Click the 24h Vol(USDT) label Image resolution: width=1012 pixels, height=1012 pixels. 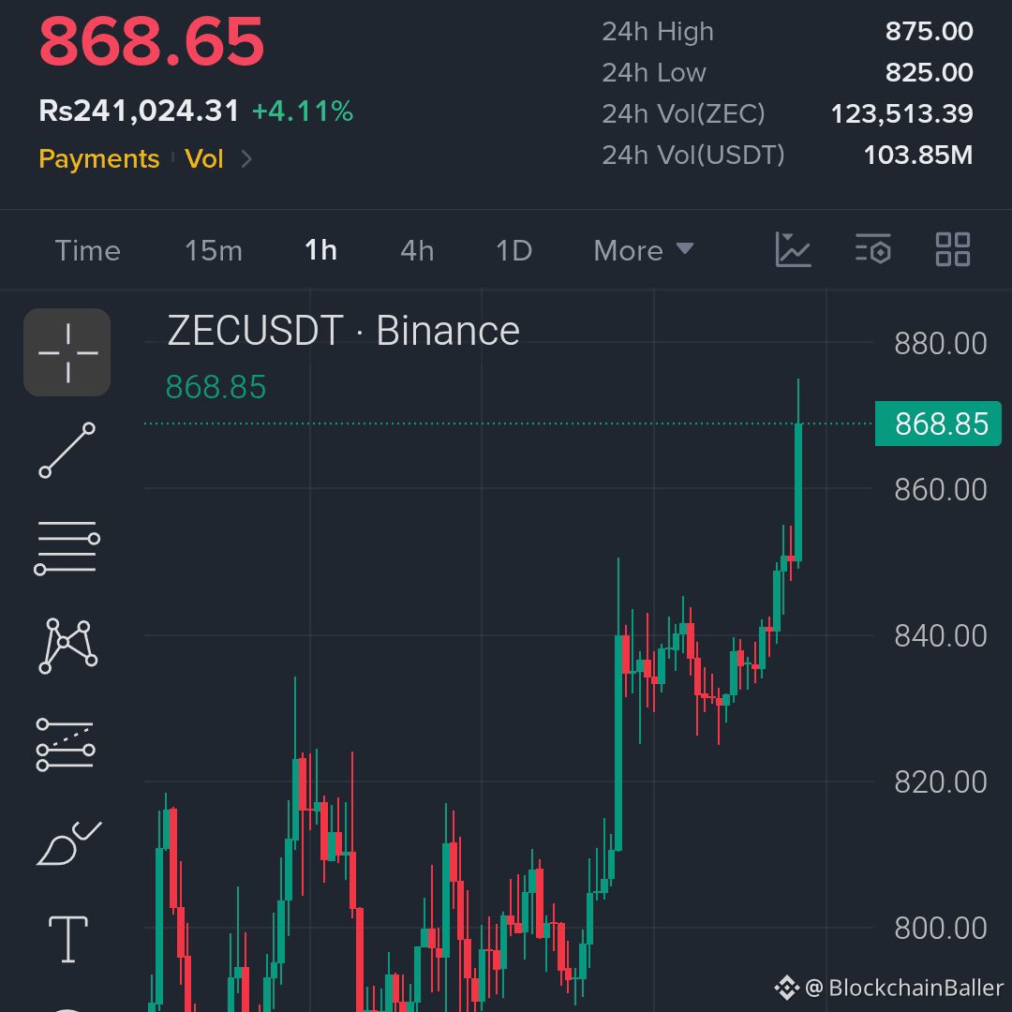693,155
